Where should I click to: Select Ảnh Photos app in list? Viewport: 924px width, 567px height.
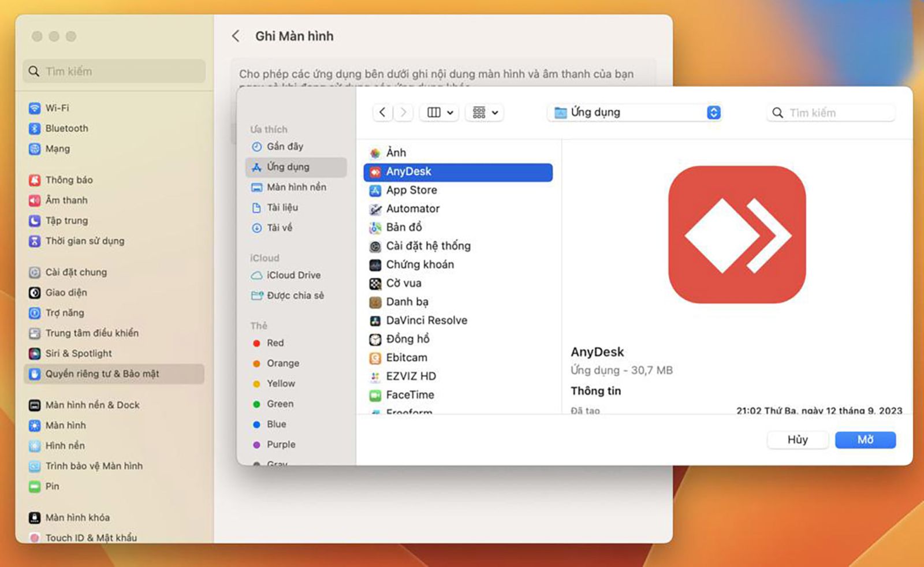pyautogui.click(x=458, y=152)
